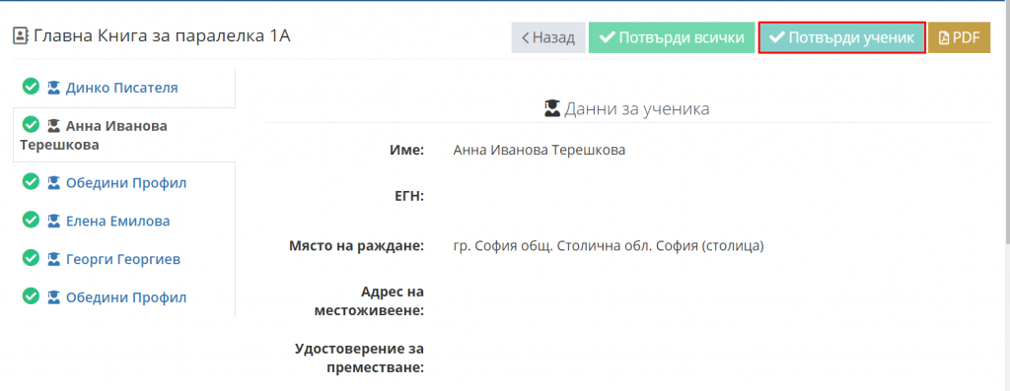Click green checkmark next to Динко Писателя

click(31, 87)
